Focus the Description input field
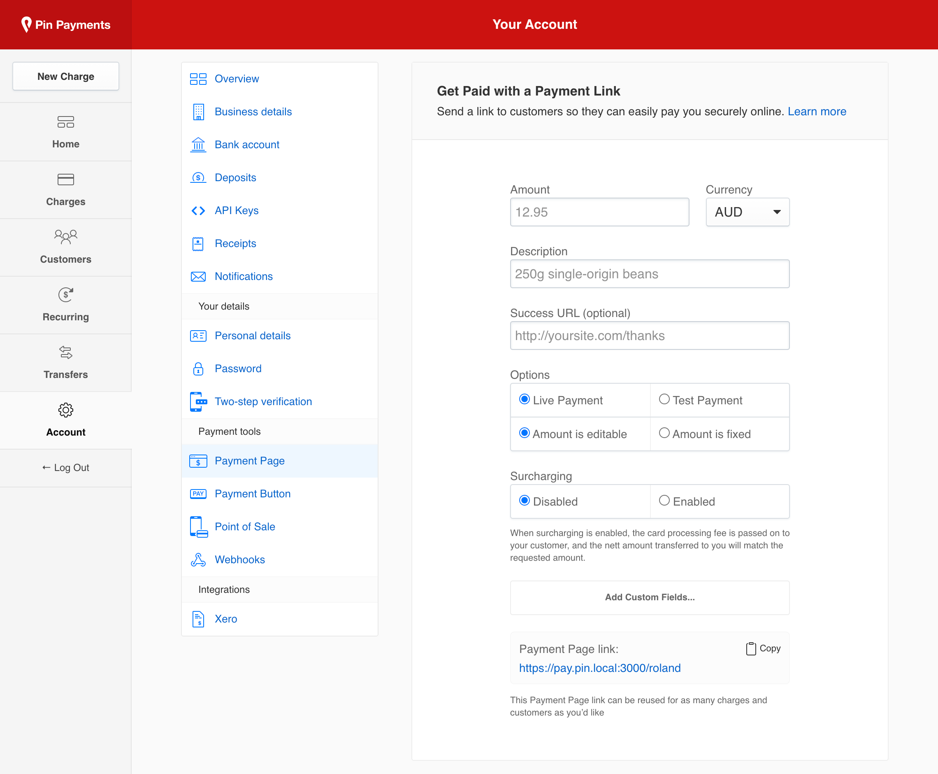Image resolution: width=938 pixels, height=774 pixels. 649,274
